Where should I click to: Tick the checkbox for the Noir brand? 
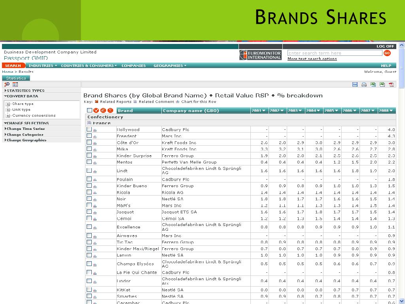point(89,199)
